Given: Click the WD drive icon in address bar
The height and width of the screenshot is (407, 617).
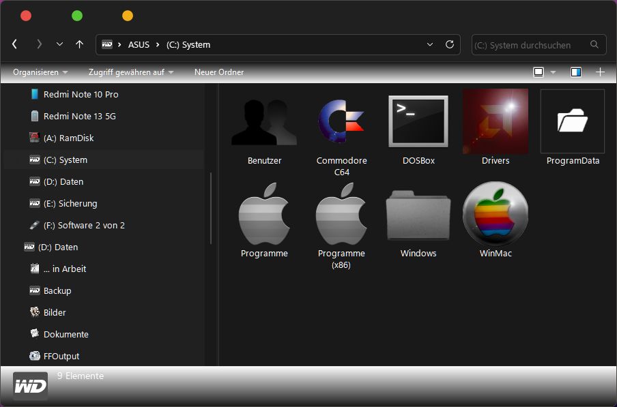Looking at the screenshot, I should click(107, 44).
